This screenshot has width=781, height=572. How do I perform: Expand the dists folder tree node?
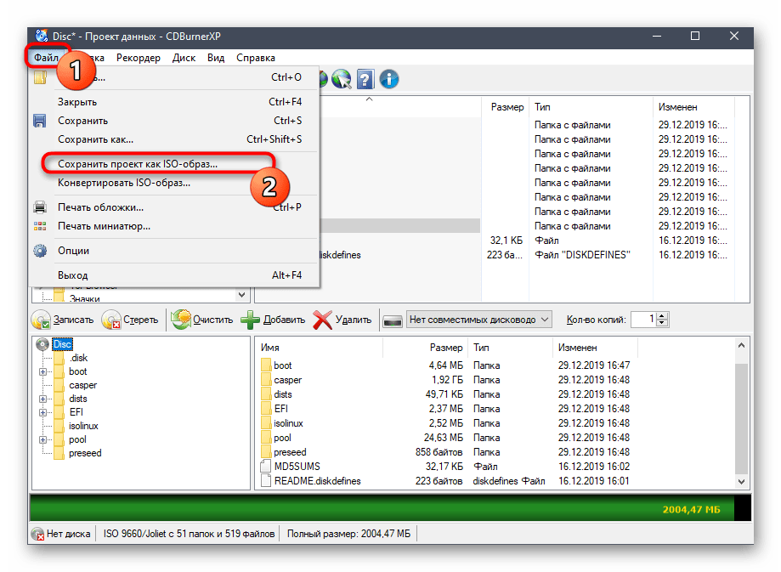(x=42, y=399)
